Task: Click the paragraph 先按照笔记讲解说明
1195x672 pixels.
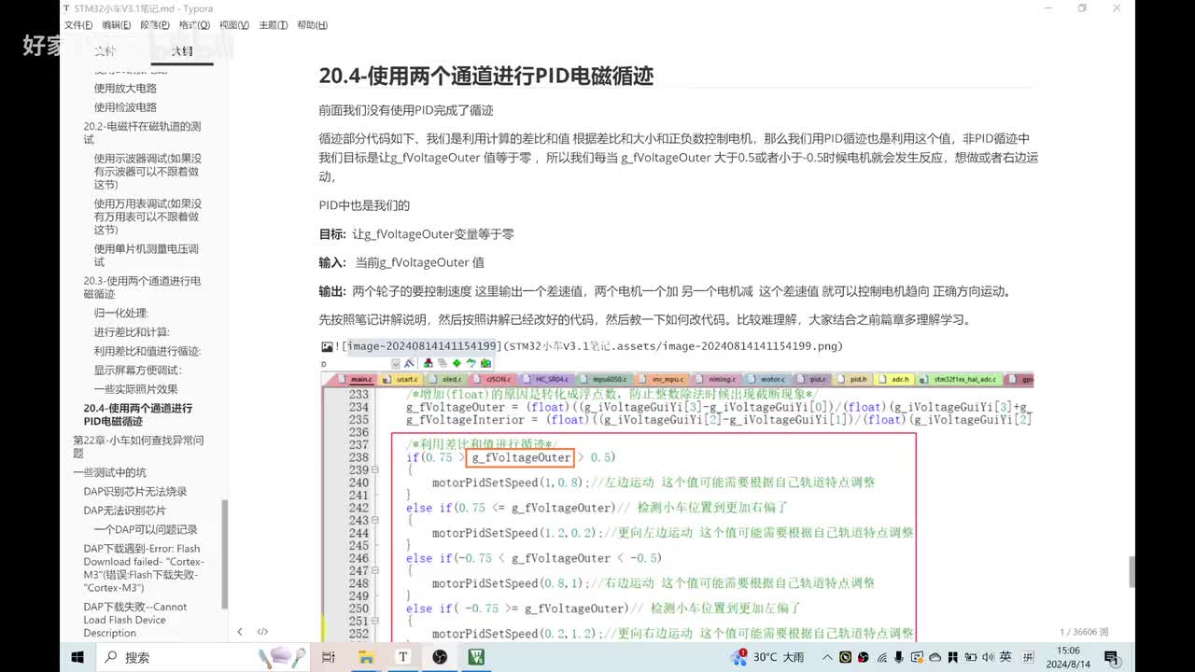Action: pos(645,320)
